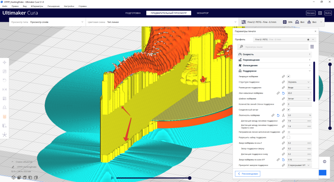334x182 pixels.
Task: Toggle the connected zigzag checkbox
Action: pos(288,110)
